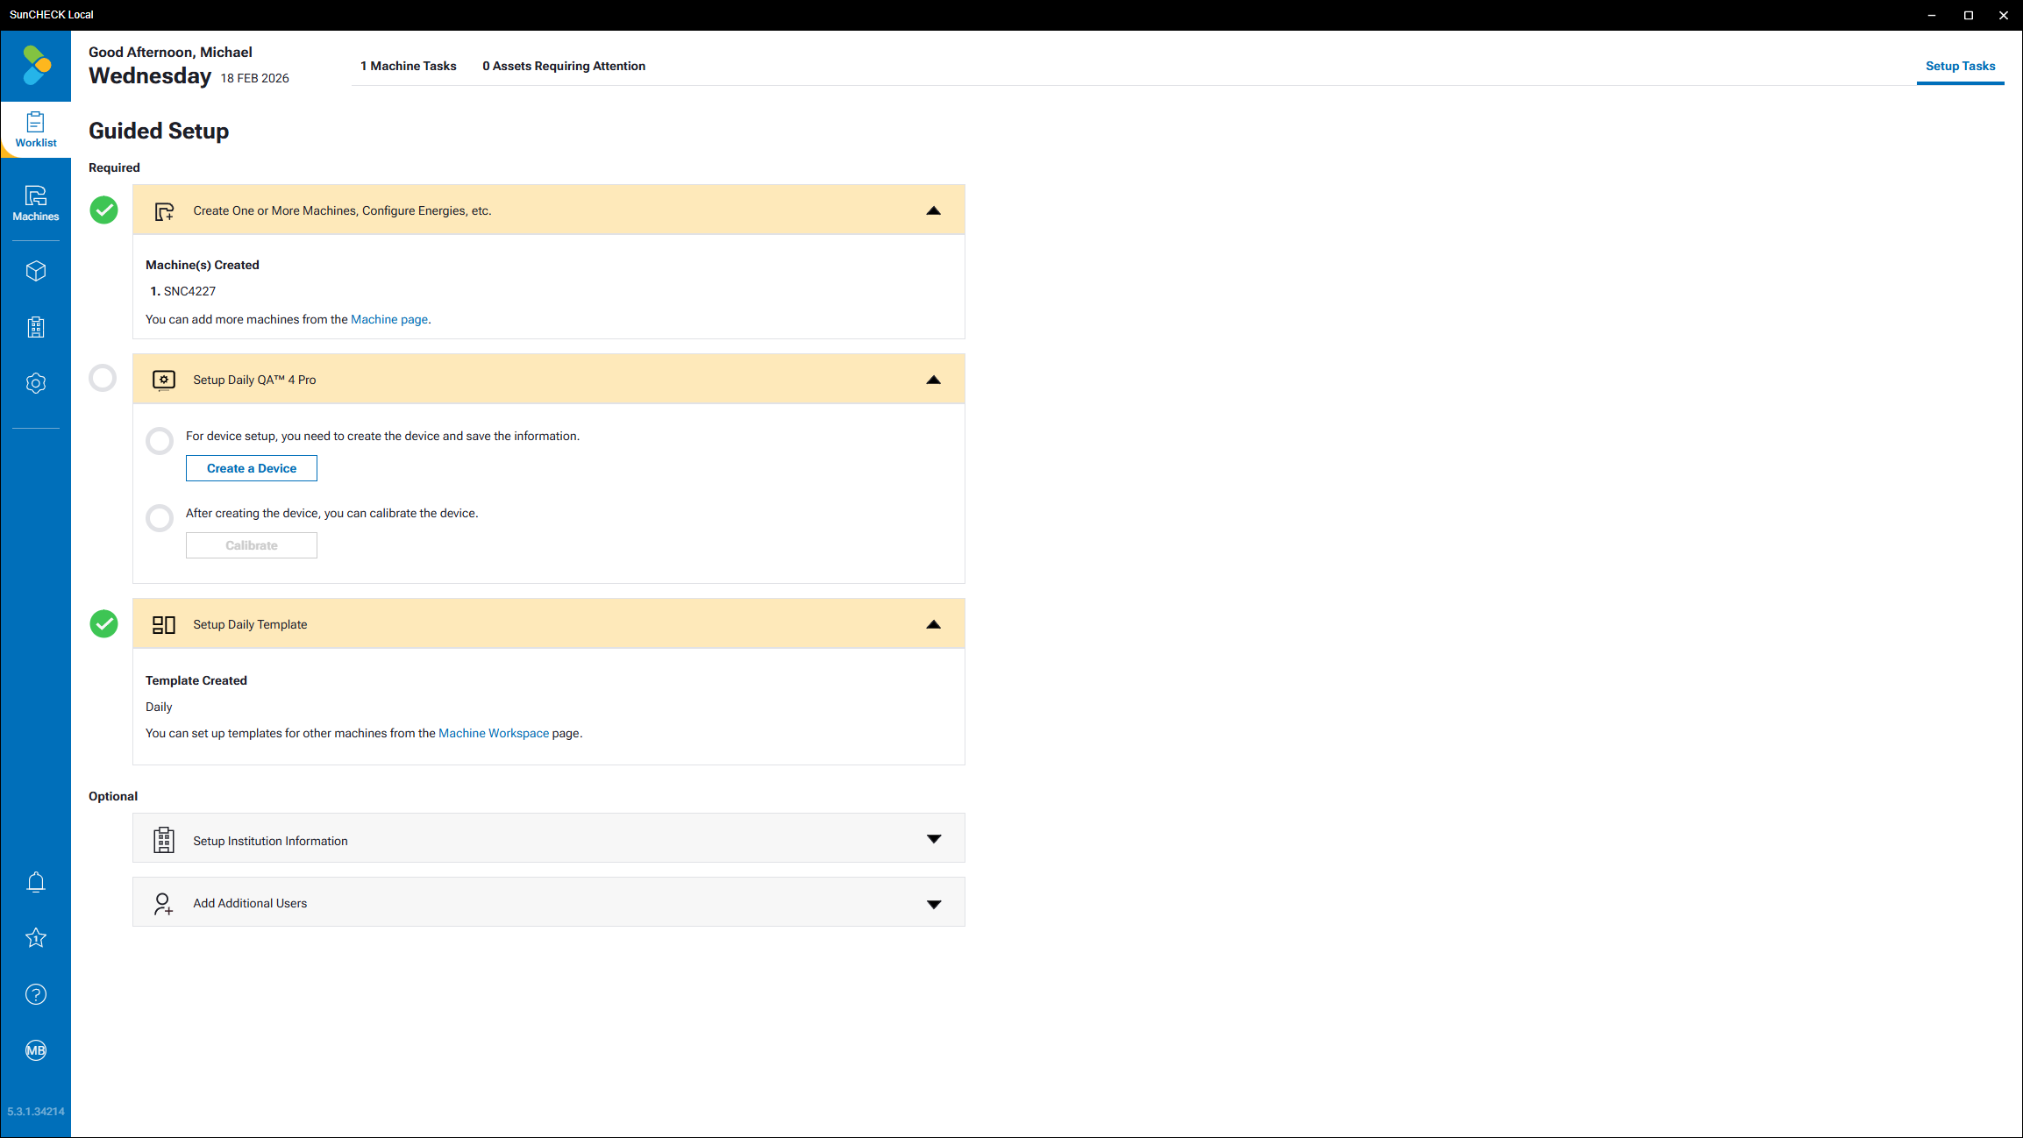
Task: Click the empty status circle for Setup Daily QA
Action: coord(103,378)
